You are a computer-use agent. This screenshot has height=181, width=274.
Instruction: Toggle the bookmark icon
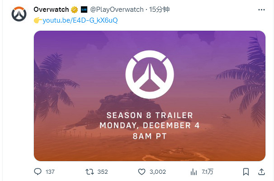tap(246, 172)
